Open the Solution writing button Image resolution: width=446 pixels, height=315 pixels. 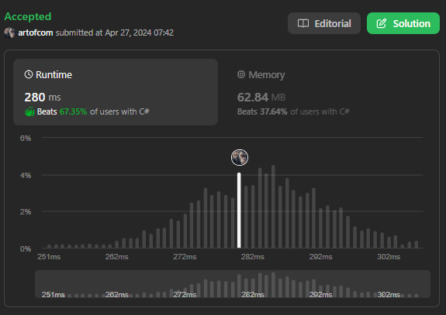403,23
